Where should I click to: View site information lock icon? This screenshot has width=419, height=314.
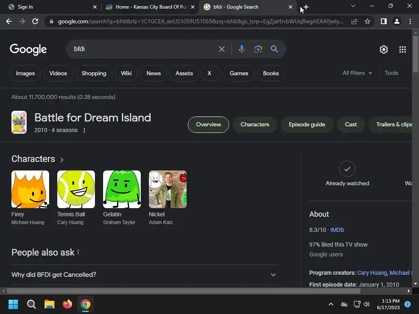point(52,21)
